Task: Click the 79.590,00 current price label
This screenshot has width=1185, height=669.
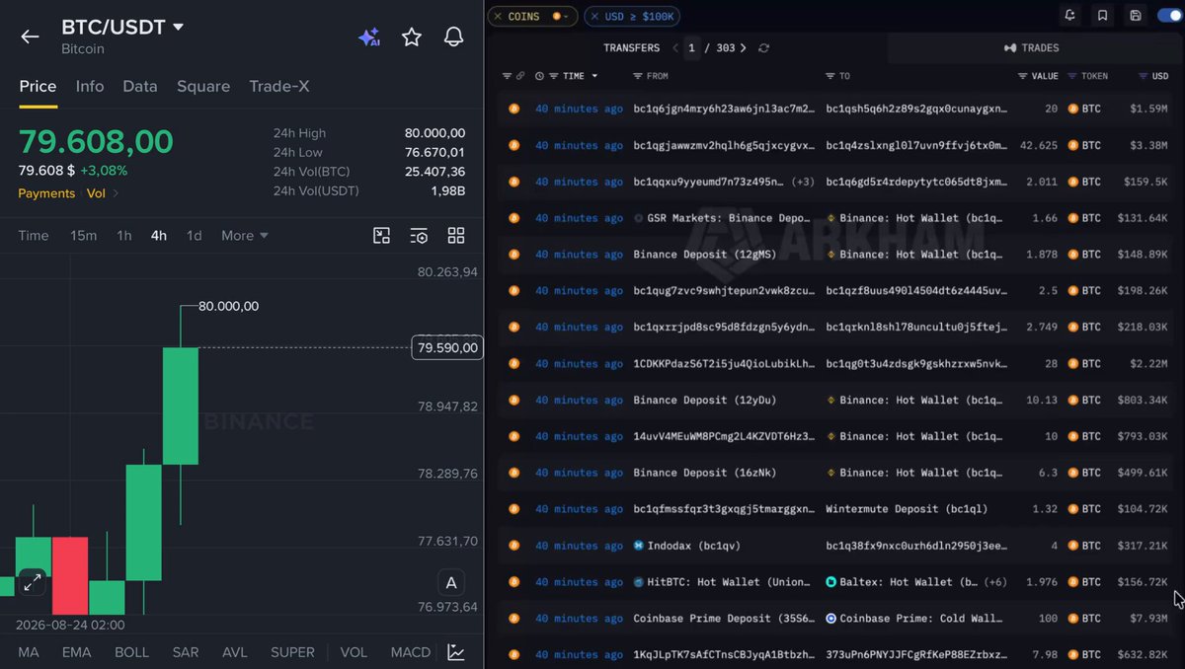Action: point(447,347)
